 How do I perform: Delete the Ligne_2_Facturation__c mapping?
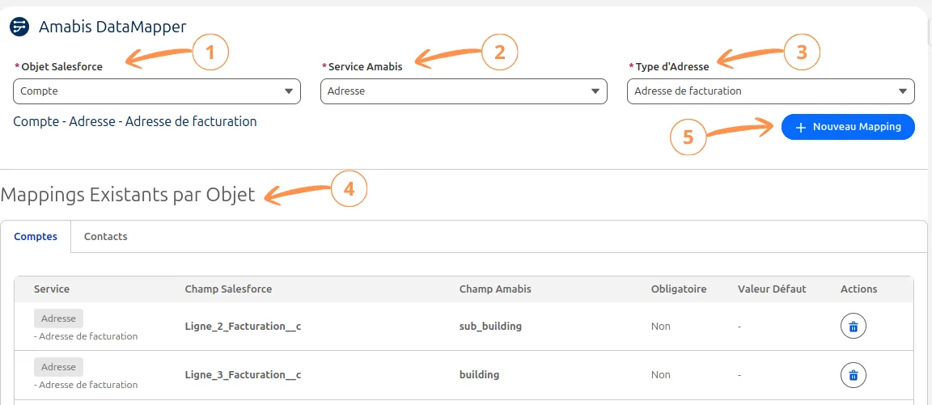(854, 327)
